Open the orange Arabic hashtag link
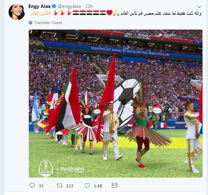 [x=41, y=13]
